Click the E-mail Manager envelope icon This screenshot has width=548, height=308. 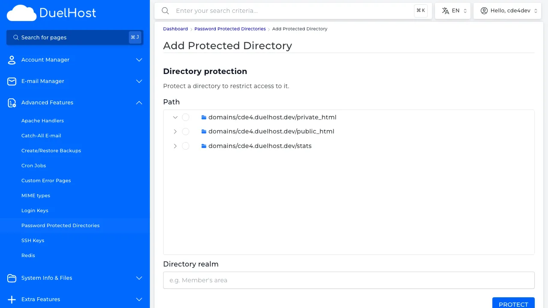(x=12, y=81)
